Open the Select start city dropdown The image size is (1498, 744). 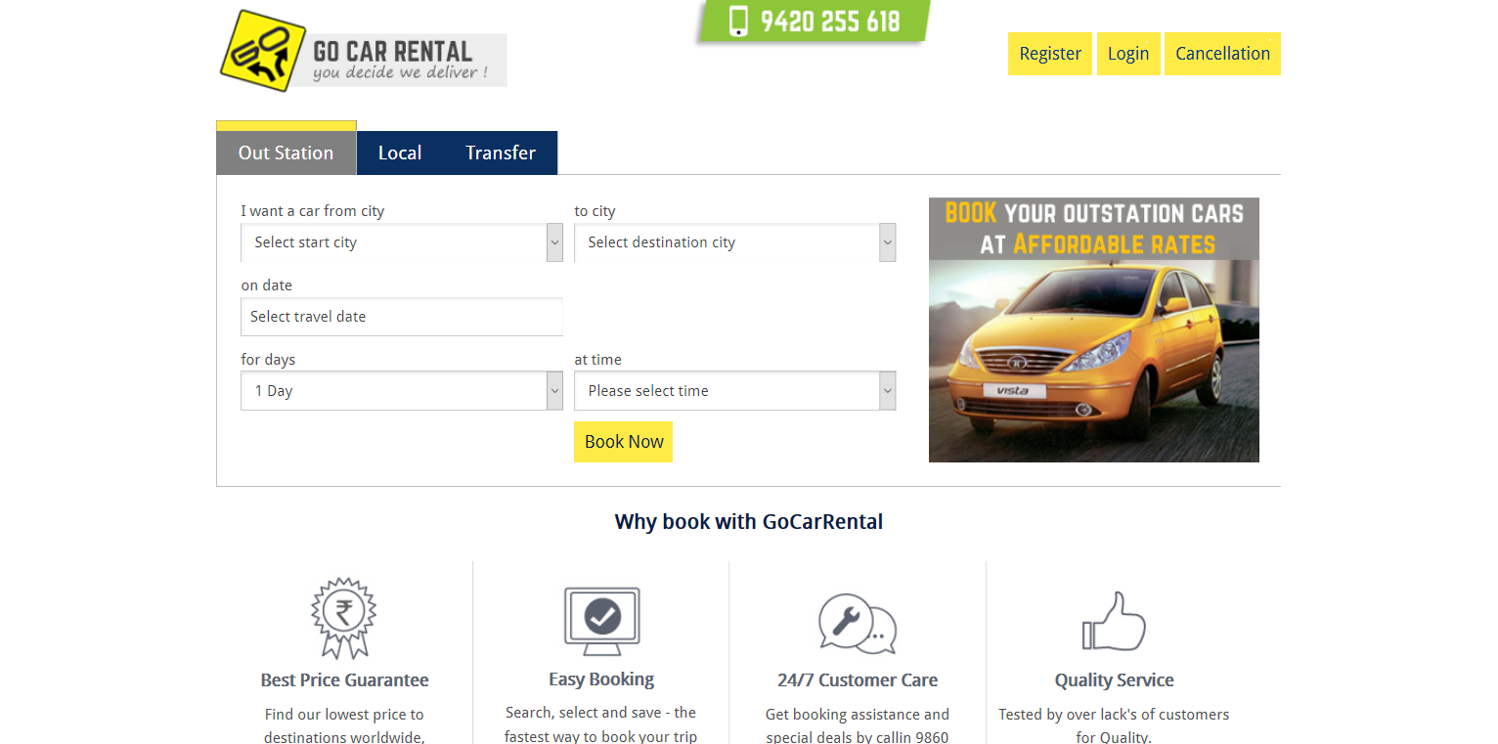[x=402, y=242]
